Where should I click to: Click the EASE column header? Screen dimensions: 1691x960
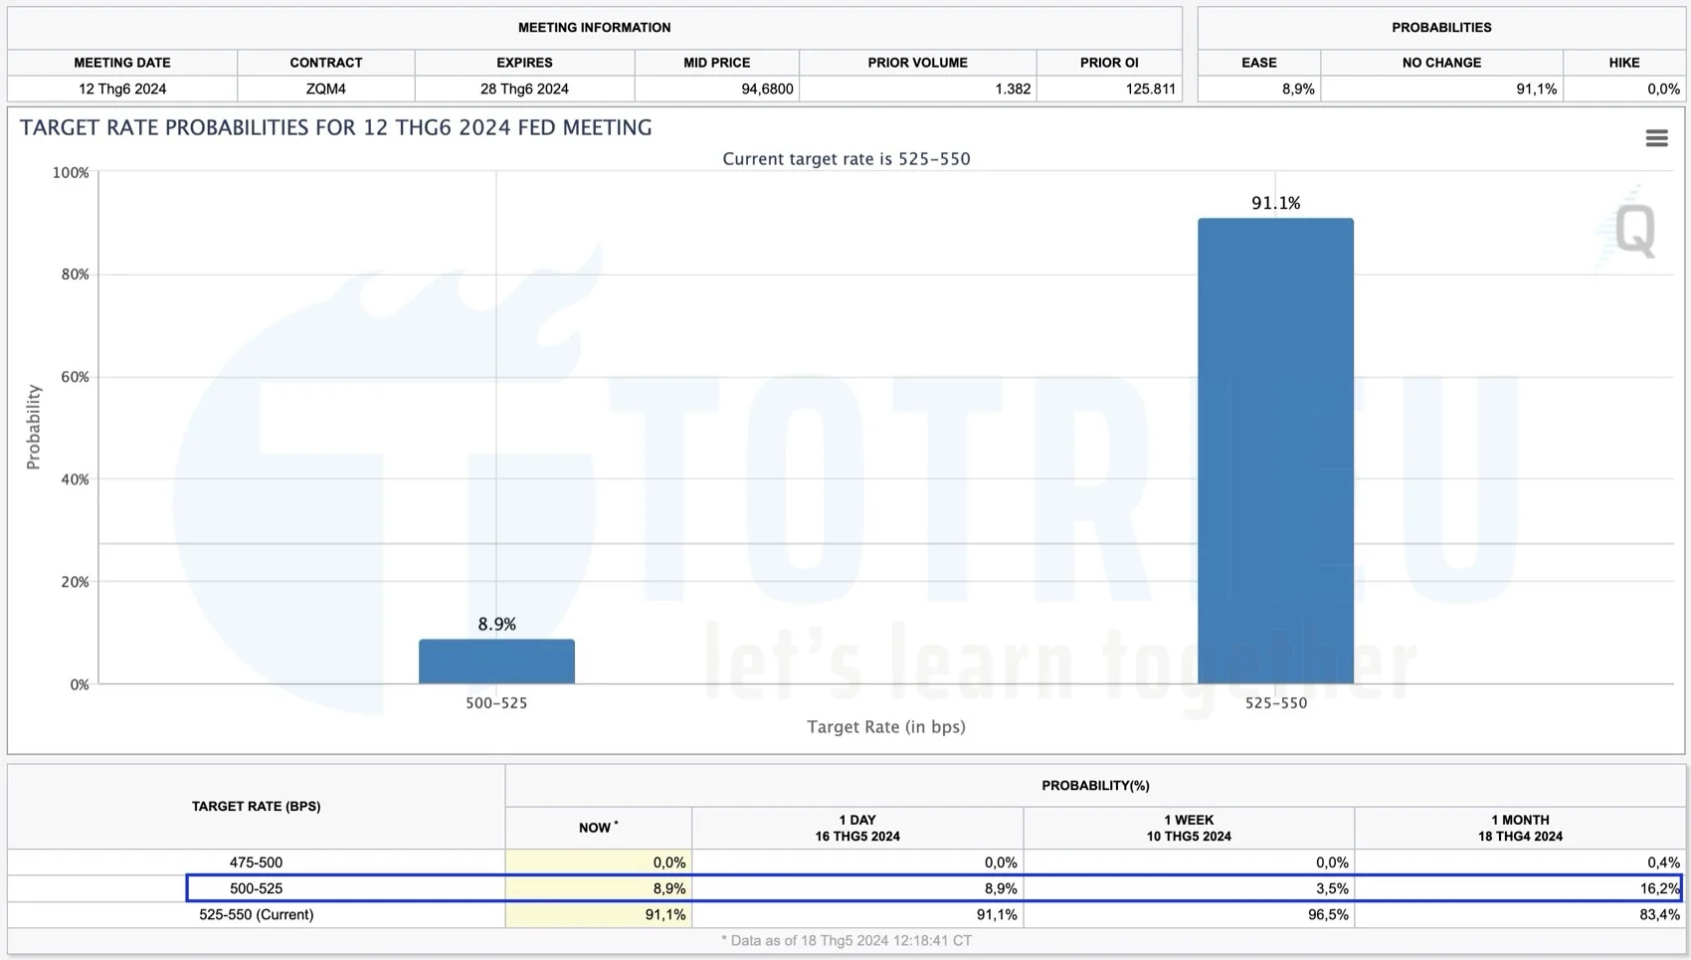tap(1258, 62)
